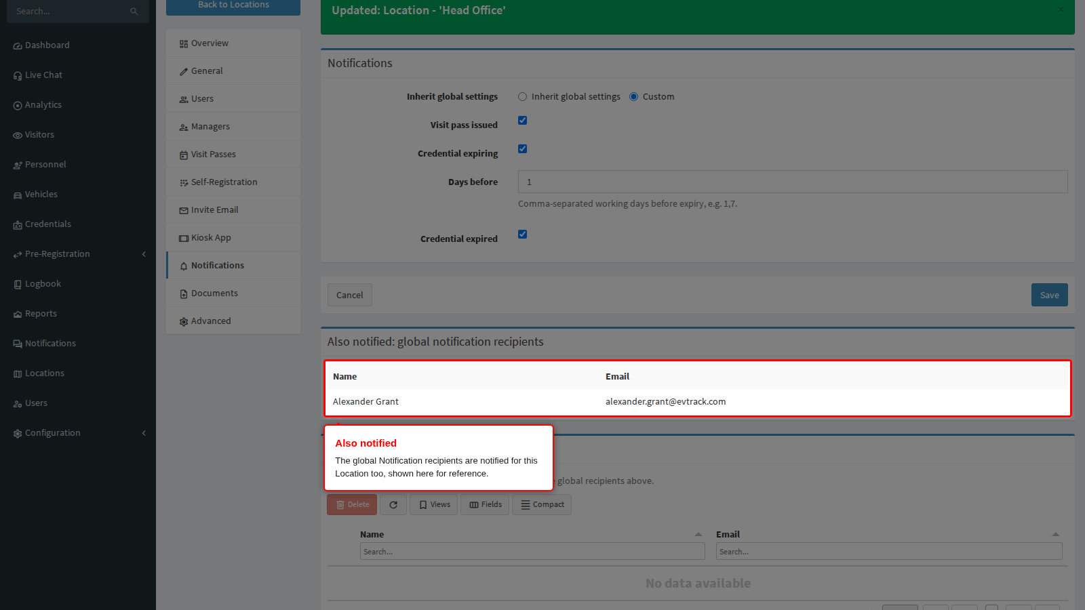The height and width of the screenshot is (610, 1085).
Task: Click the red Delete button
Action: [x=352, y=505]
